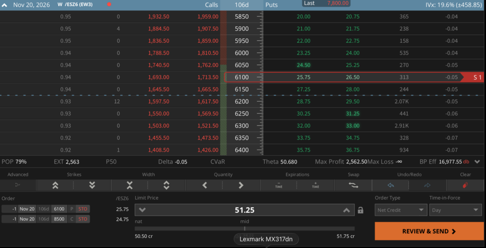Decrease Quantity with left chevron
The height and width of the screenshot is (248, 486).
(x=204, y=185)
